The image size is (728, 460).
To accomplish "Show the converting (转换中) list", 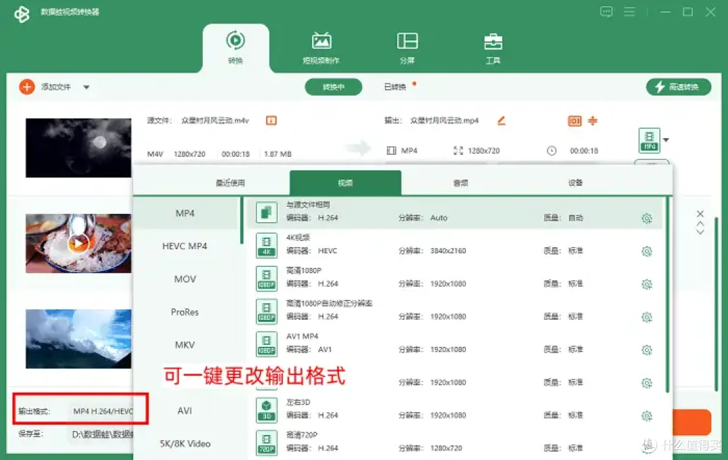I will coord(334,87).
